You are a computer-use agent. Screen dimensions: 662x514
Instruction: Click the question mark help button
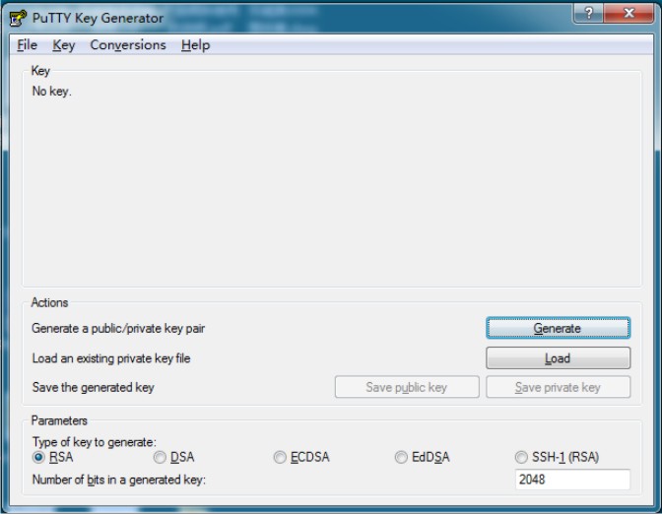[588, 14]
